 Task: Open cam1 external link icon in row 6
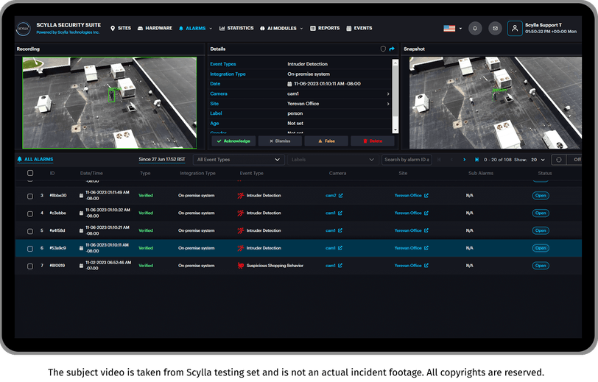(340, 248)
